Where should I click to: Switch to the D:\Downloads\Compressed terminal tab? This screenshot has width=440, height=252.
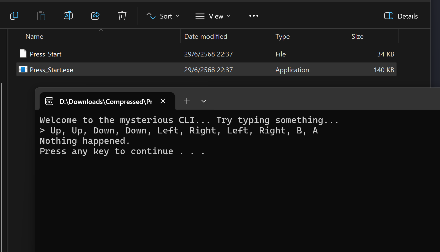point(106,101)
